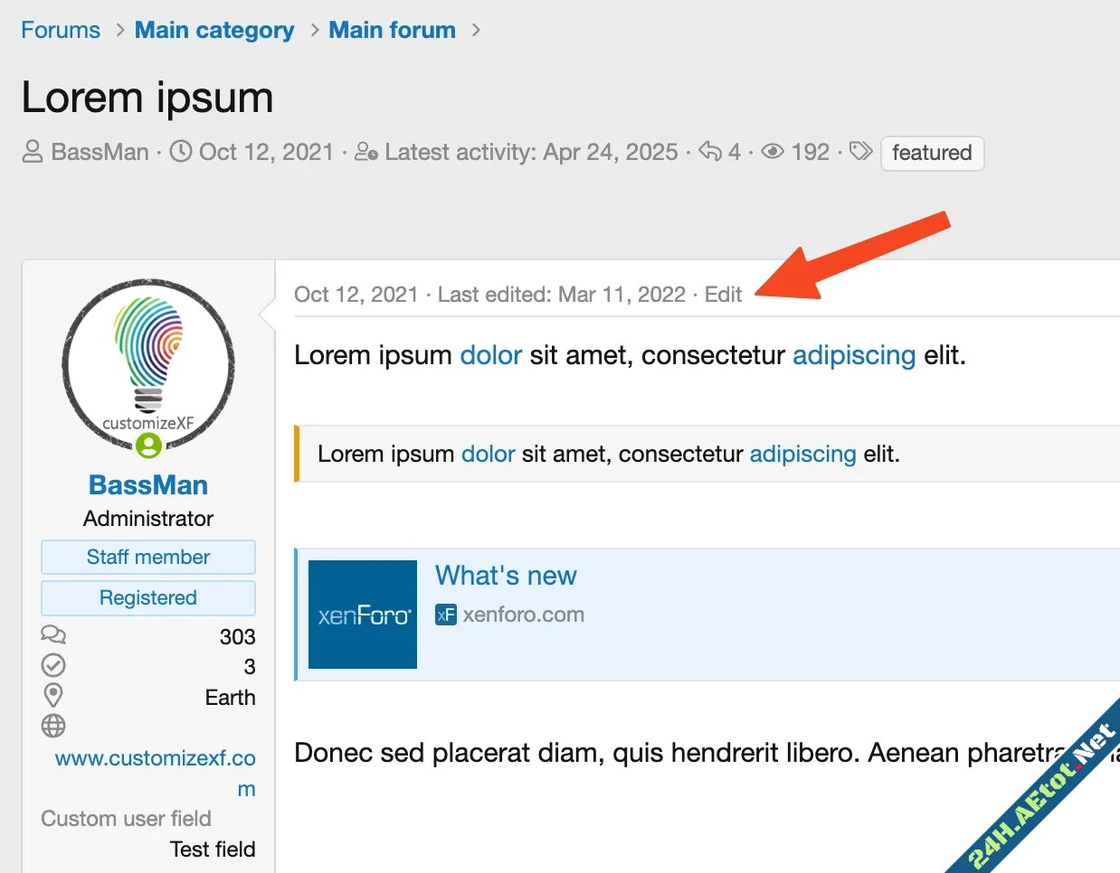Viewport: 1120px width, 873px height.
Task: Navigate to Main forum breadcrumb
Action: (x=392, y=30)
